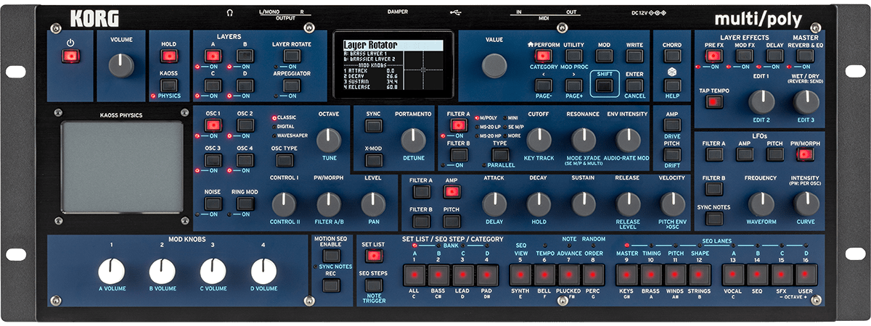
Task: Click the CUTOFF knob
Action: point(538,139)
